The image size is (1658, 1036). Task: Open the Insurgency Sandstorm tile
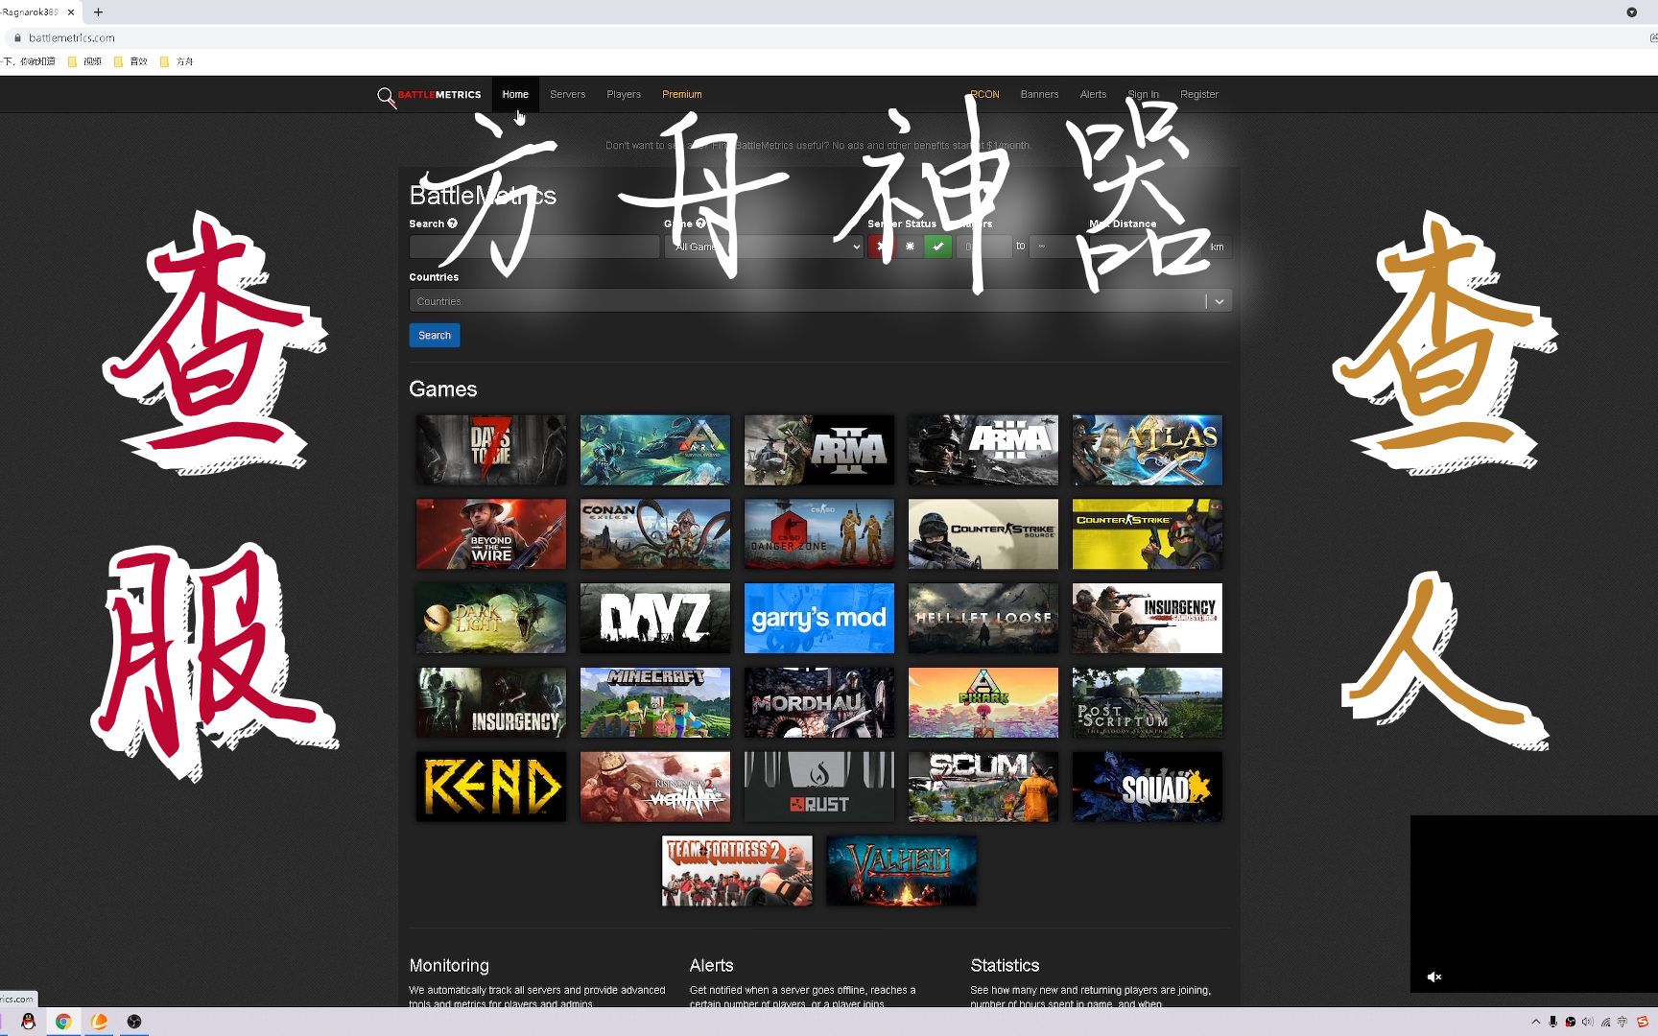point(1148,619)
